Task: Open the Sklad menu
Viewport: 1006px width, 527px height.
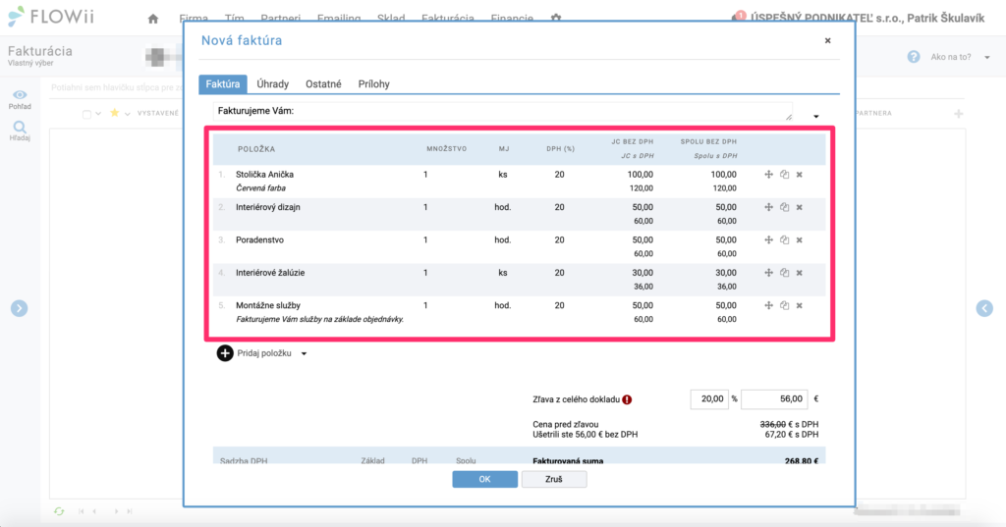Action: click(391, 19)
